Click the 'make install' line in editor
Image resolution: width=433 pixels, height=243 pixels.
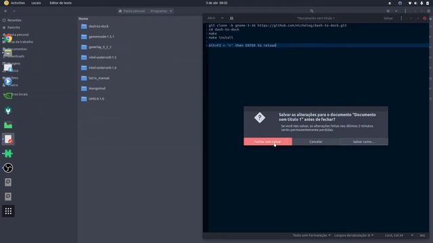pos(221,38)
